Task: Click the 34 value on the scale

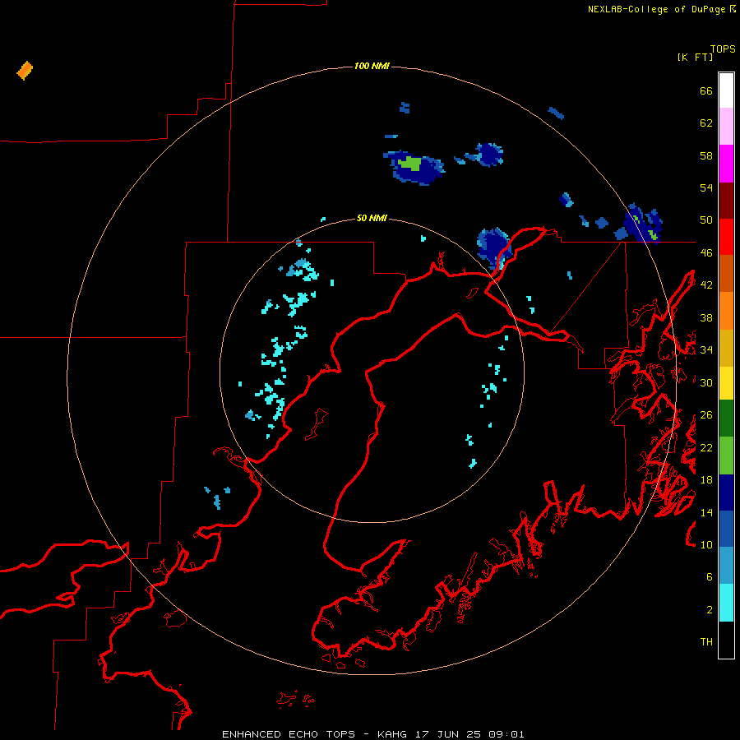Action: [706, 350]
